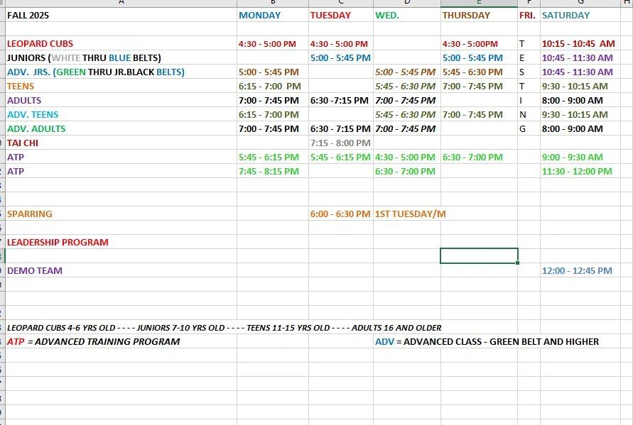Viewport: 633px width, 425px height.
Task: Select the DEMO TEAM label cell
Action: (x=35, y=270)
